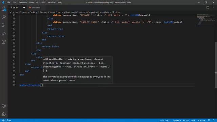Click the INSERT INTO query string
217x122 pixels.
point(115,22)
